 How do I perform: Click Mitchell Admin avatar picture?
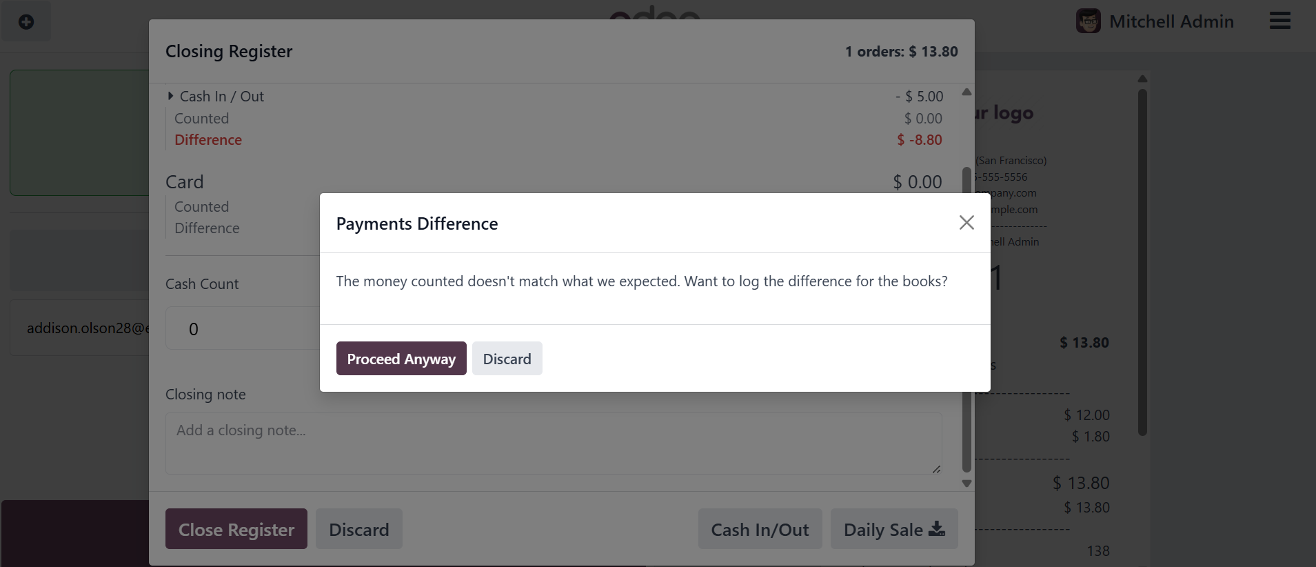[1088, 21]
